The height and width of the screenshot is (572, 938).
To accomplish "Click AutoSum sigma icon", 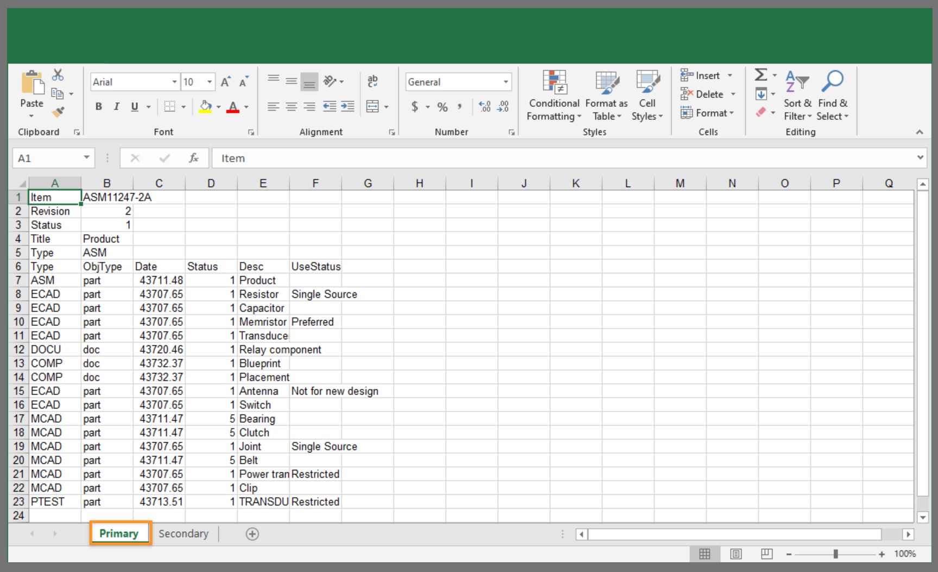I will (761, 75).
